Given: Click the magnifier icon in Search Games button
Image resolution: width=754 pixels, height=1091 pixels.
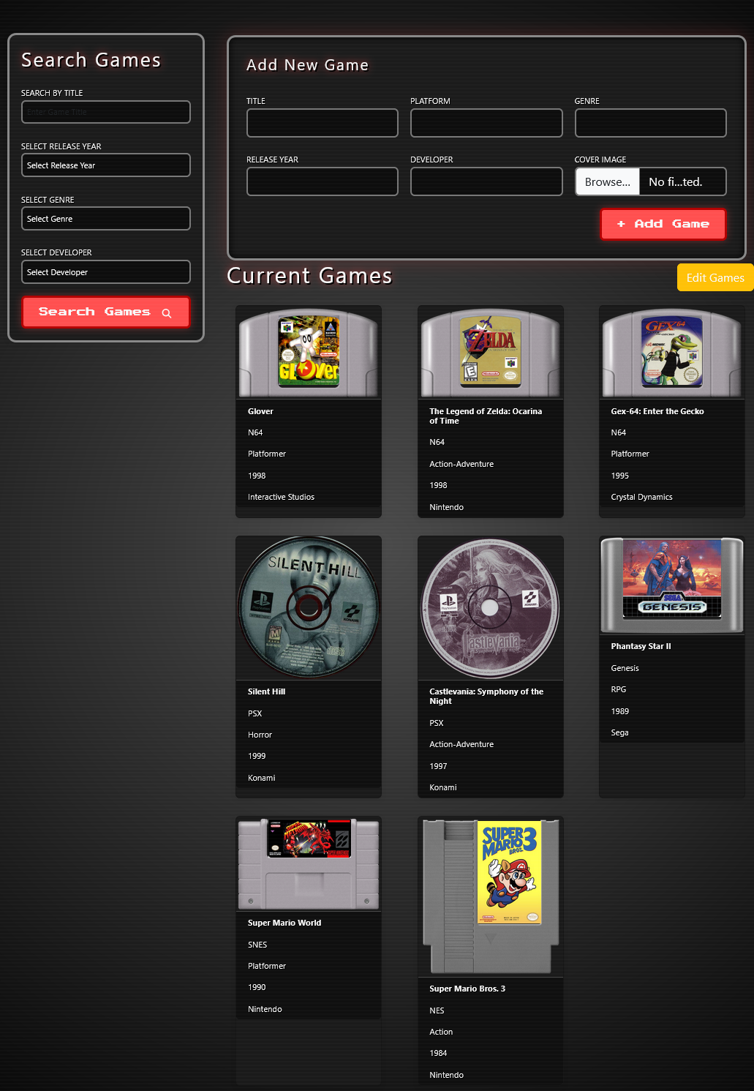Looking at the screenshot, I should 167,313.
